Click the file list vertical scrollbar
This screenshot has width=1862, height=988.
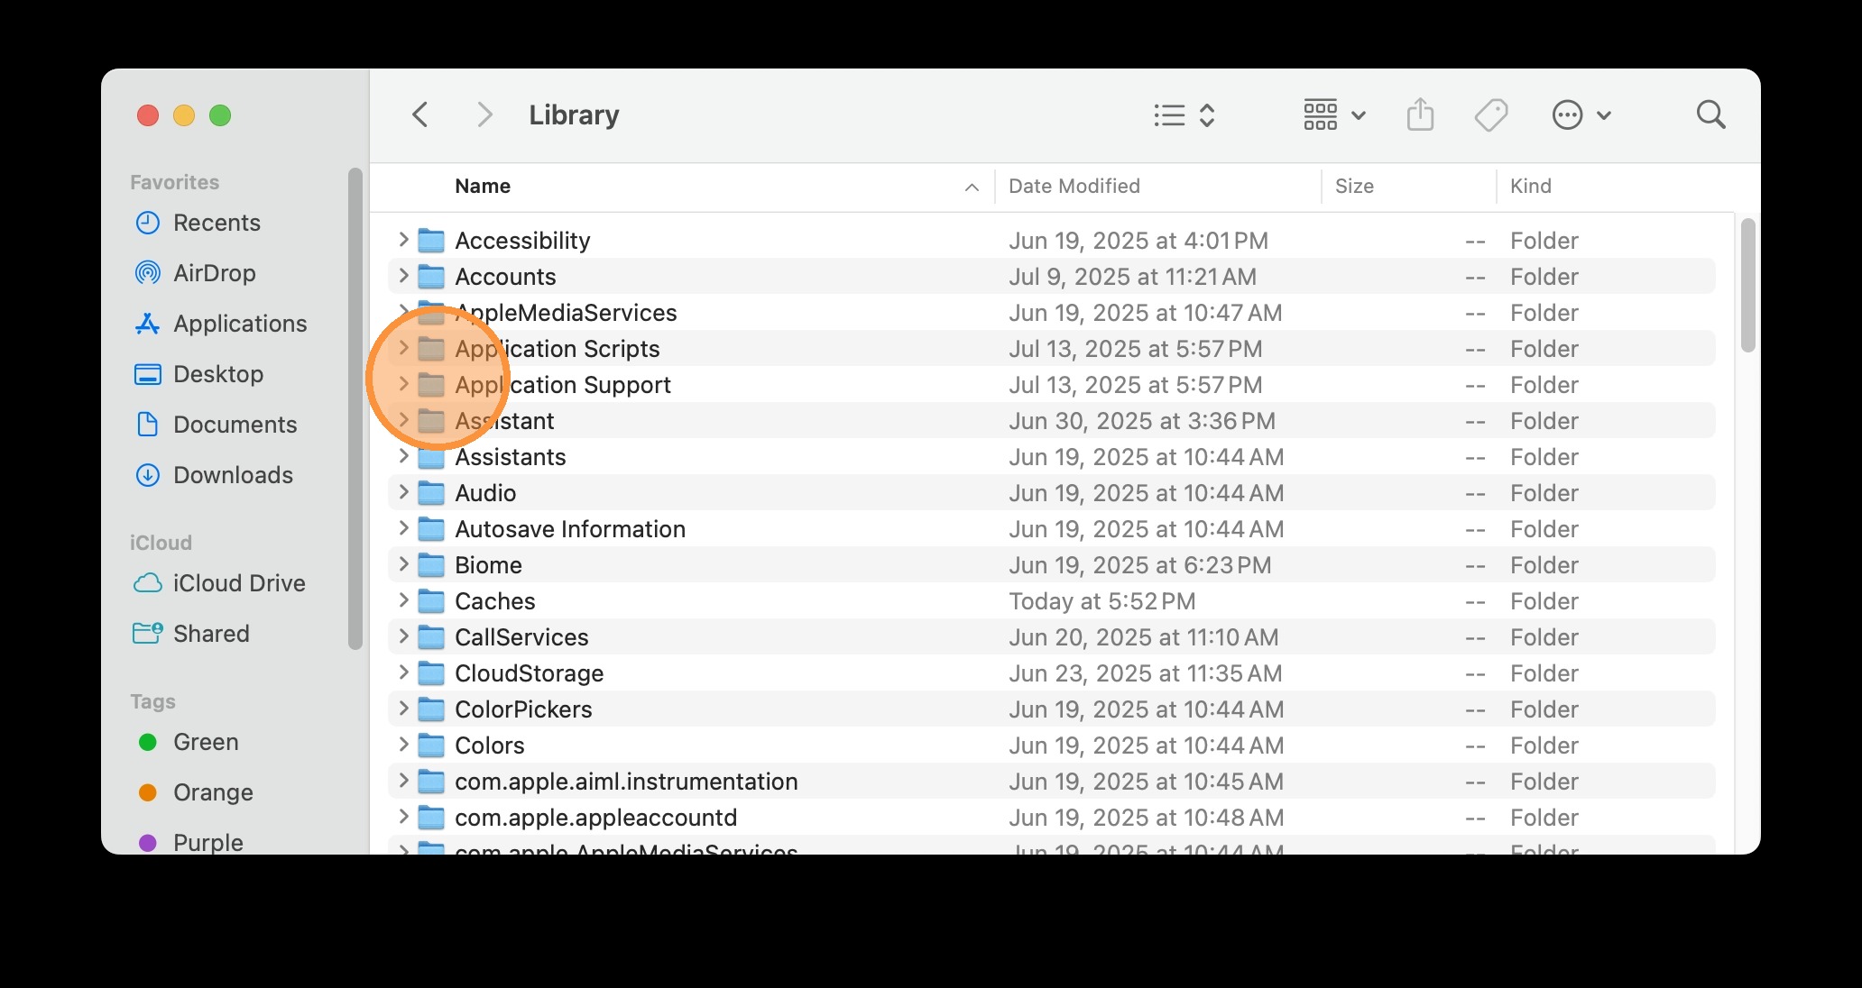tap(1747, 285)
